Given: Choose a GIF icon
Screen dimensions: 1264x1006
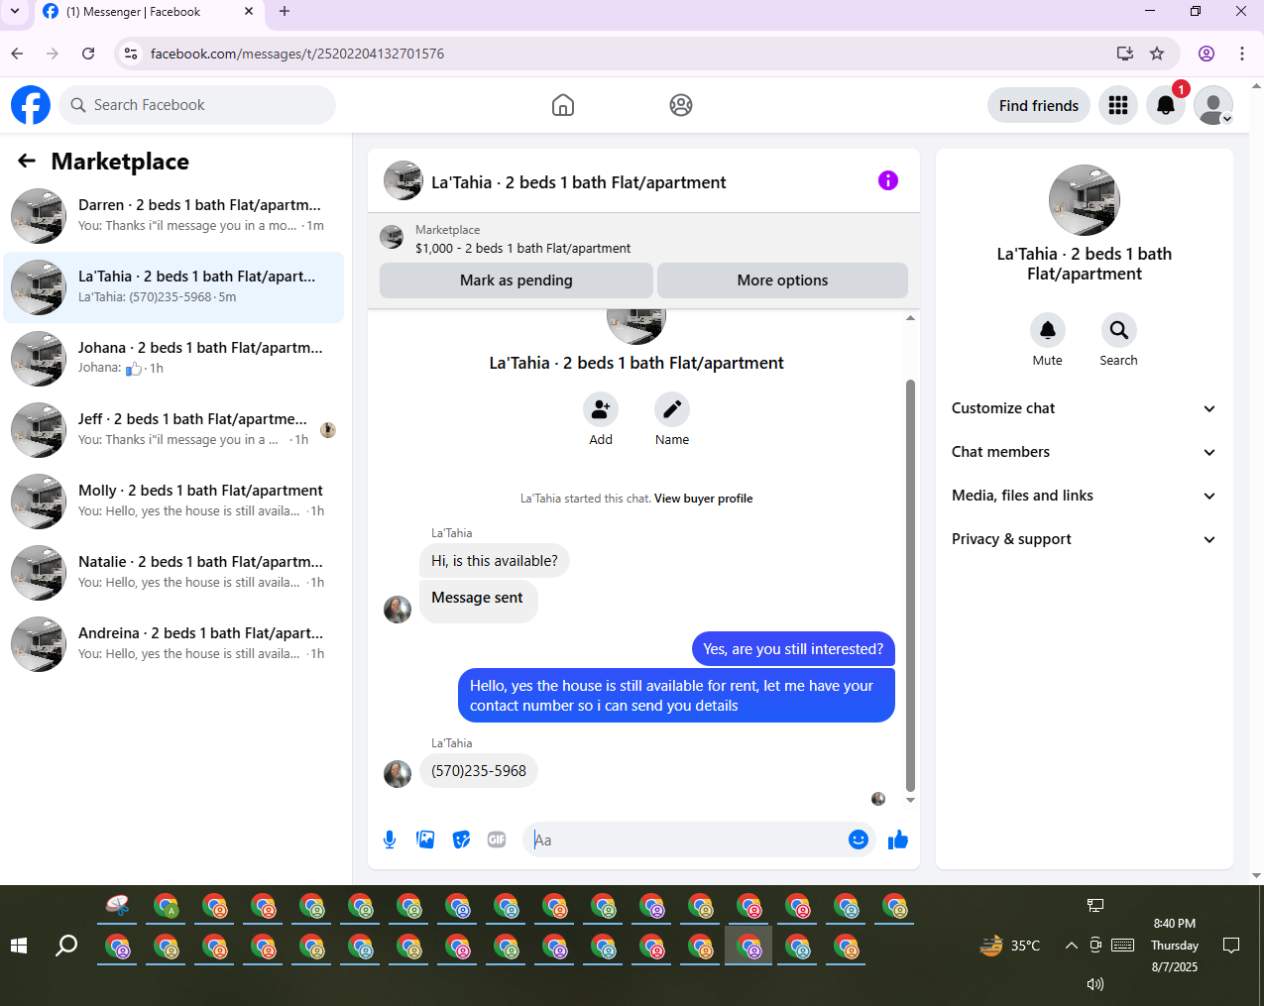Looking at the screenshot, I should [x=497, y=840].
